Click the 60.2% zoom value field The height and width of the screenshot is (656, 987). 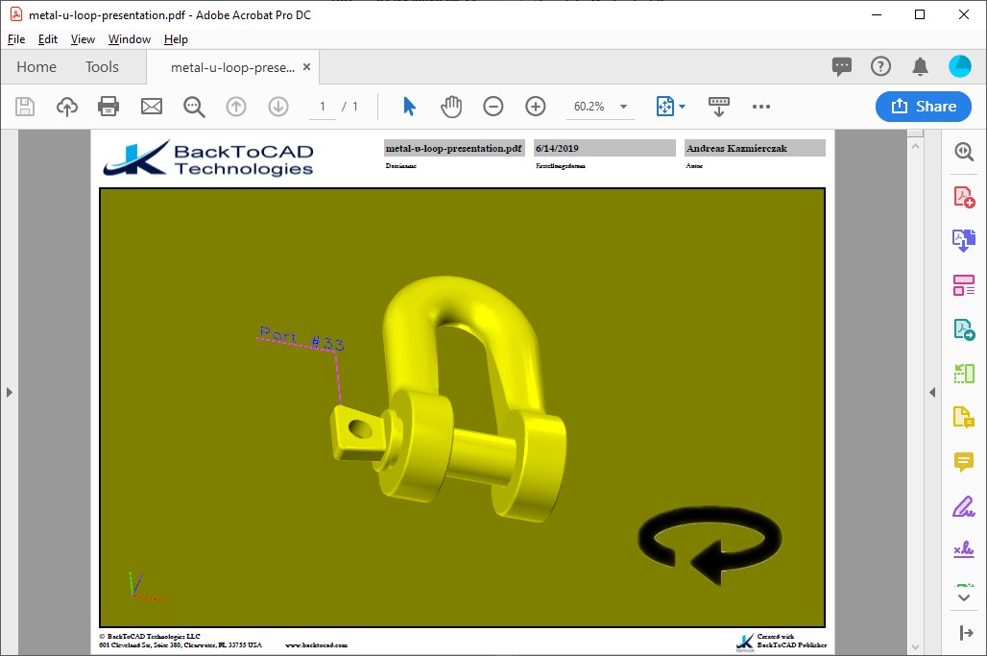point(590,107)
